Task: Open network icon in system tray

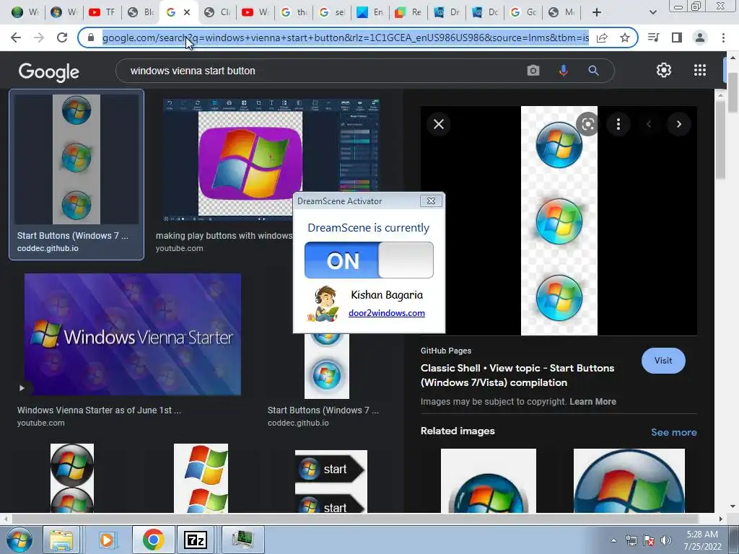Action: [631, 540]
